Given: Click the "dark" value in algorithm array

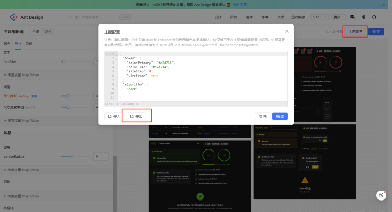Looking at the screenshot, I should [x=132, y=89].
